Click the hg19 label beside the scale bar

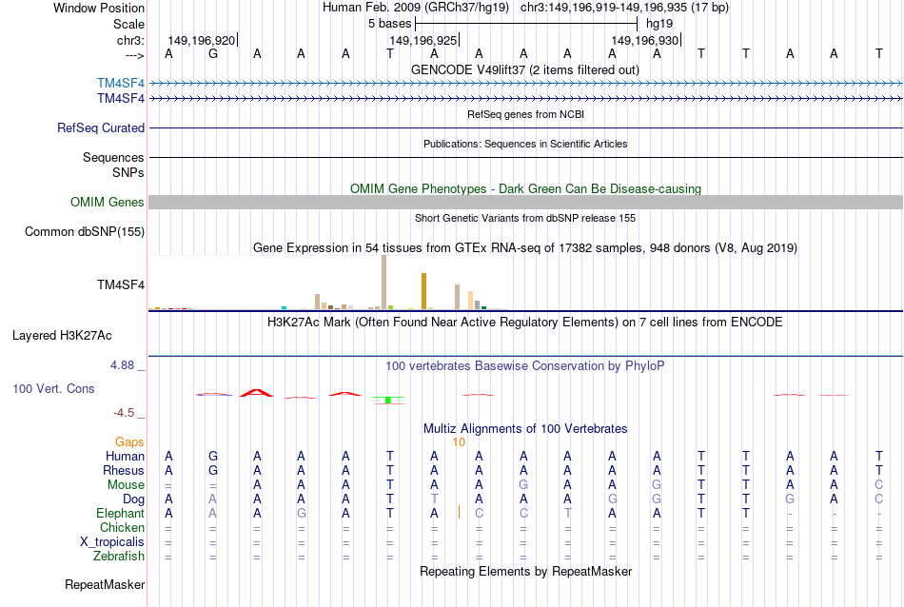click(659, 24)
